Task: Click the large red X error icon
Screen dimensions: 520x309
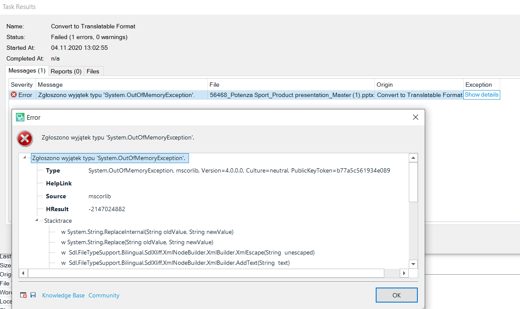Action: pos(25,139)
